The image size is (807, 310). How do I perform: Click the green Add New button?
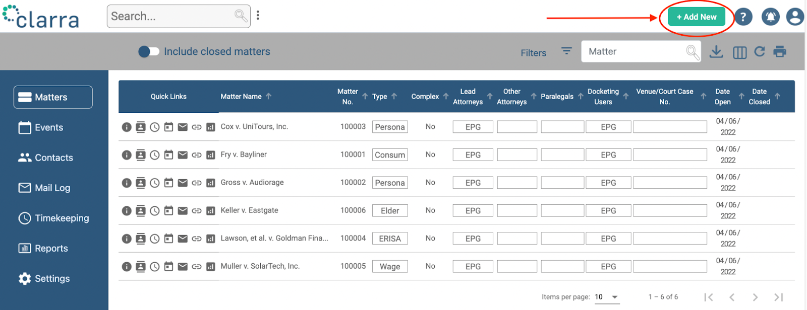click(697, 17)
